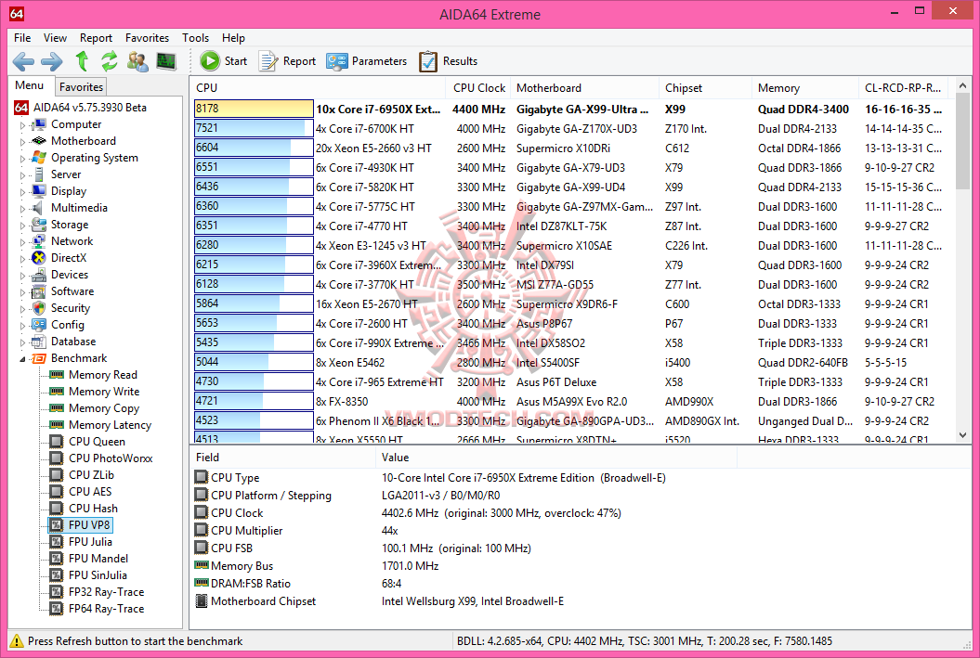Click the Start button label
This screenshot has width=980, height=658.
pos(236,61)
